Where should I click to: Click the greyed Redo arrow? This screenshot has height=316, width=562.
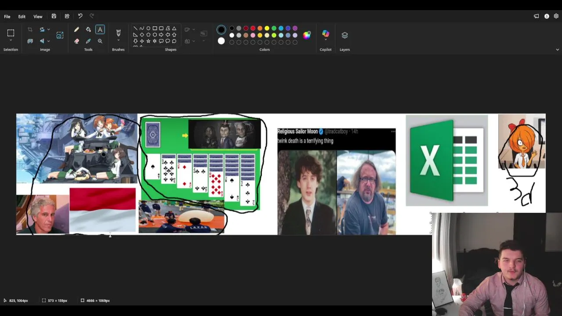tap(92, 16)
